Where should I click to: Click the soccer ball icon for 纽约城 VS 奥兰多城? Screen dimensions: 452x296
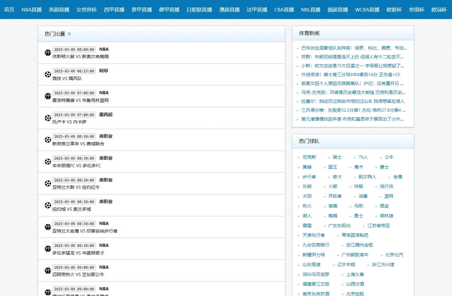48,205
